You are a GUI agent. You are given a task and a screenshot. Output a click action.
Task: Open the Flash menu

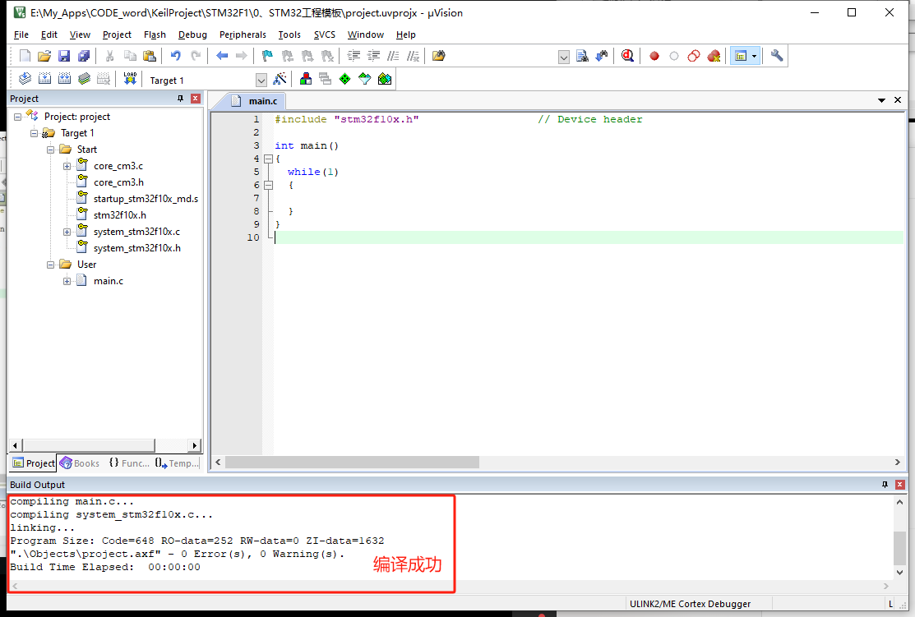coord(155,35)
